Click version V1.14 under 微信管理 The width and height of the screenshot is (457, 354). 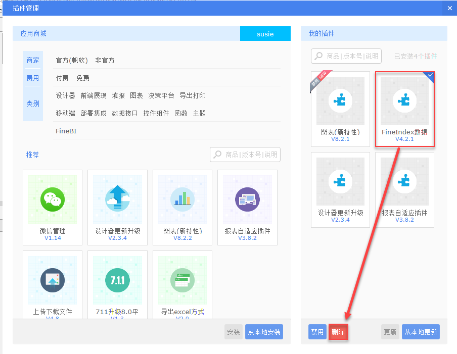click(53, 238)
